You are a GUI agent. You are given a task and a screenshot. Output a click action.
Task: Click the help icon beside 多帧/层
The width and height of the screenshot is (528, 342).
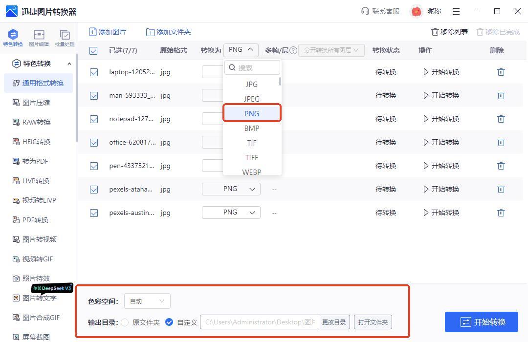tap(293, 50)
